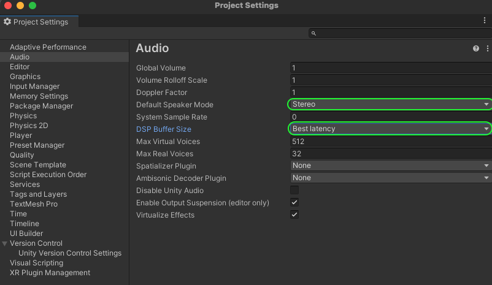The height and width of the screenshot is (285, 492).
Task: Open Player settings
Action: tap(21, 135)
